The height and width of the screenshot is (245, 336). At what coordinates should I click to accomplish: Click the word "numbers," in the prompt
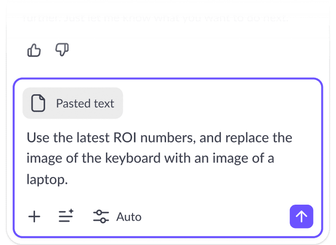(x=168, y=138)
